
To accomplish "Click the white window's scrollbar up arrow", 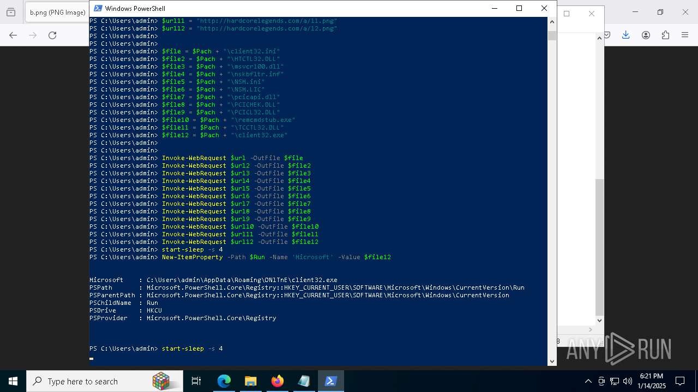I will 600,38.
